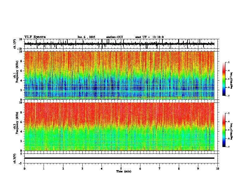The image size is (245, 189).
Task: Click ch.1 spectrogram 6 kHz tick label
Action: click(22, 71)
